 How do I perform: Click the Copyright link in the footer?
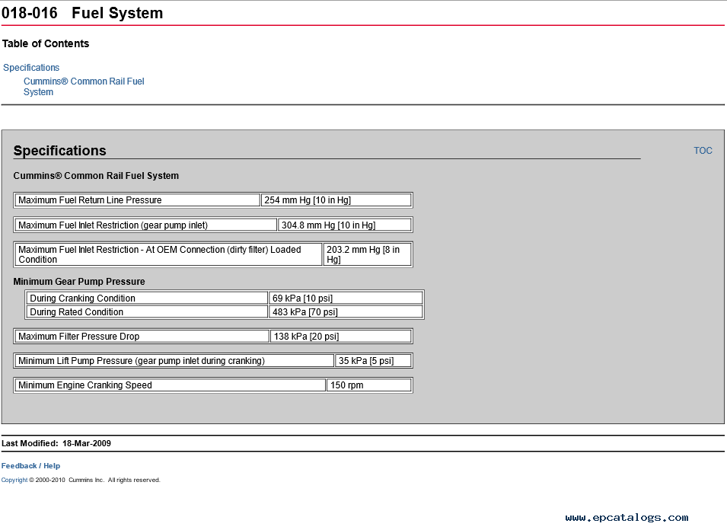(14, 480)
